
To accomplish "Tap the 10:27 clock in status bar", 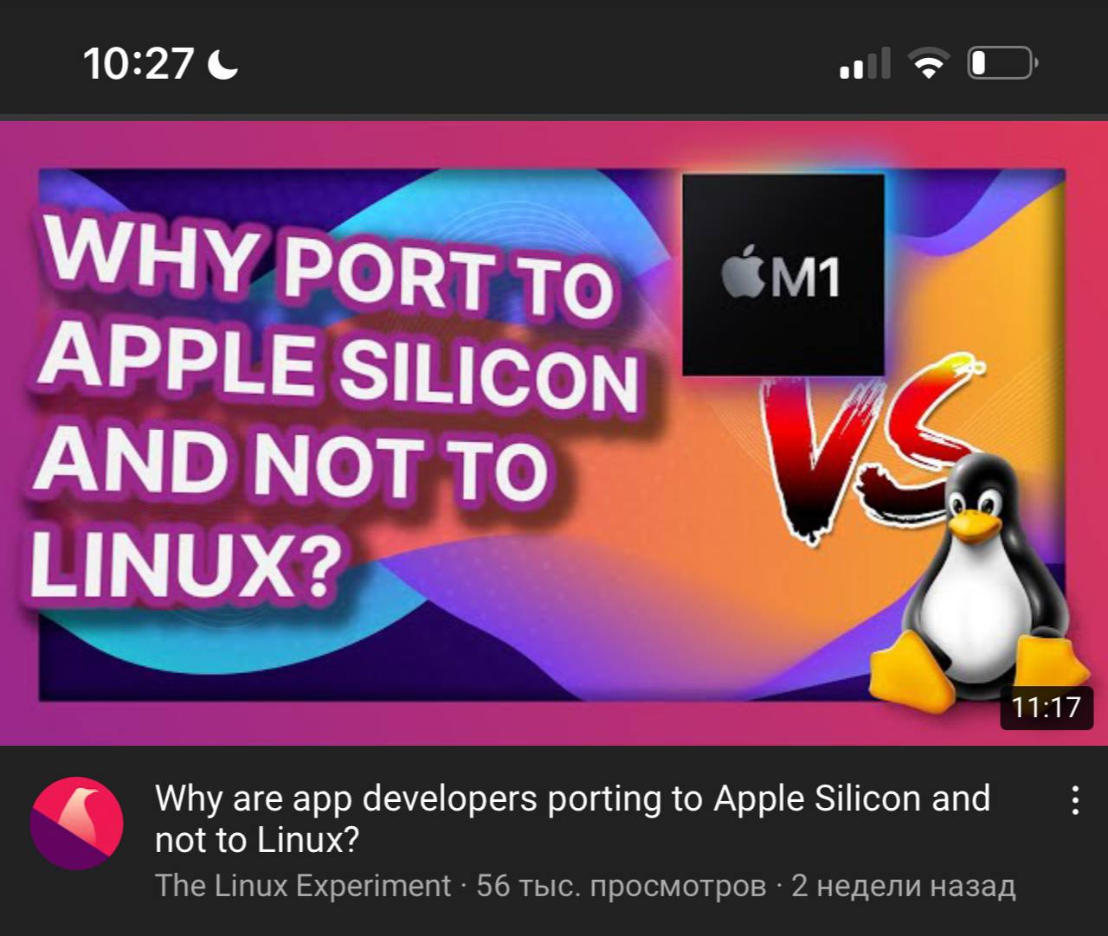I will pyautogui.click(x=138, y=64).
